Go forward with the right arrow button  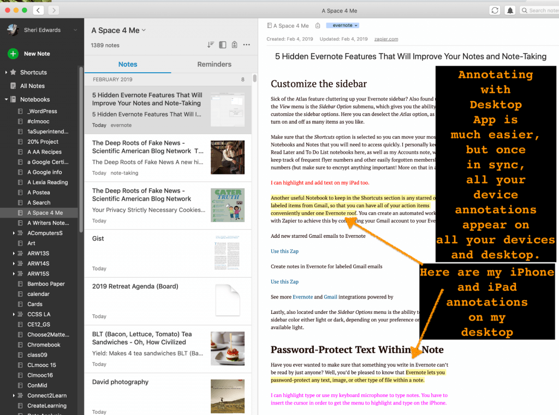click(x=54, y=10)
